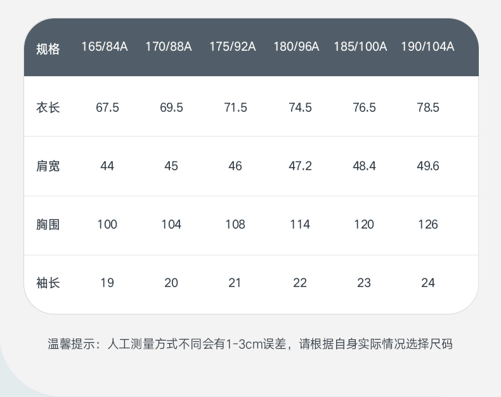Click the 袖长 row label
Image resolution: width=501 pixels, height=397 pixels.
coord(48,283)
